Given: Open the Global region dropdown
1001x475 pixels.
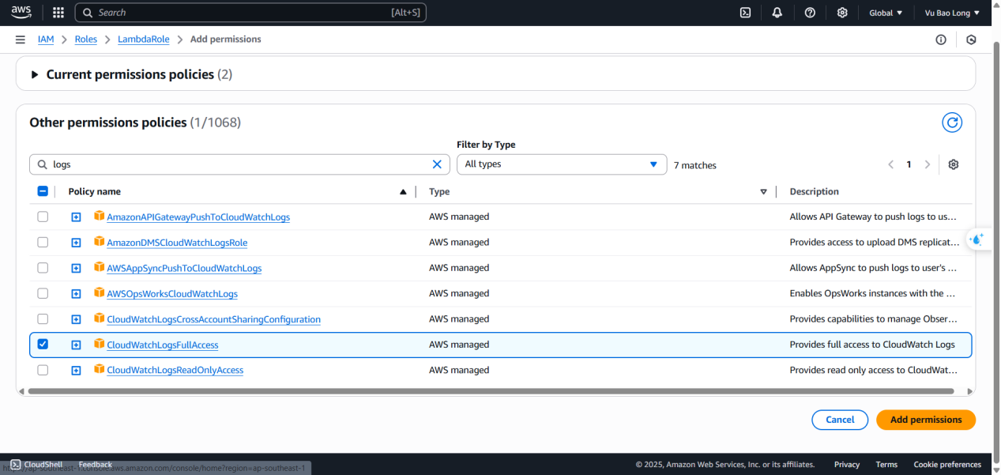Looking at the screenshot, I should (886, 13).
